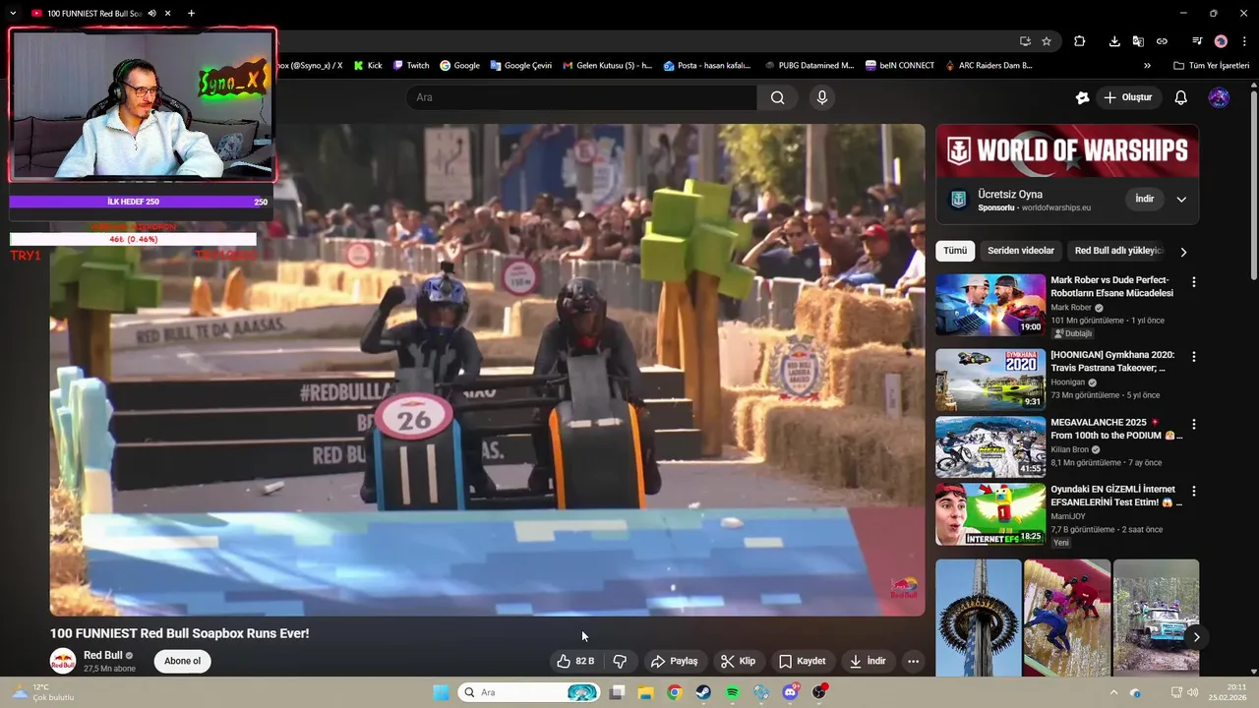Open Tüm Yer İşaretleri folder

pos(1212,66)
